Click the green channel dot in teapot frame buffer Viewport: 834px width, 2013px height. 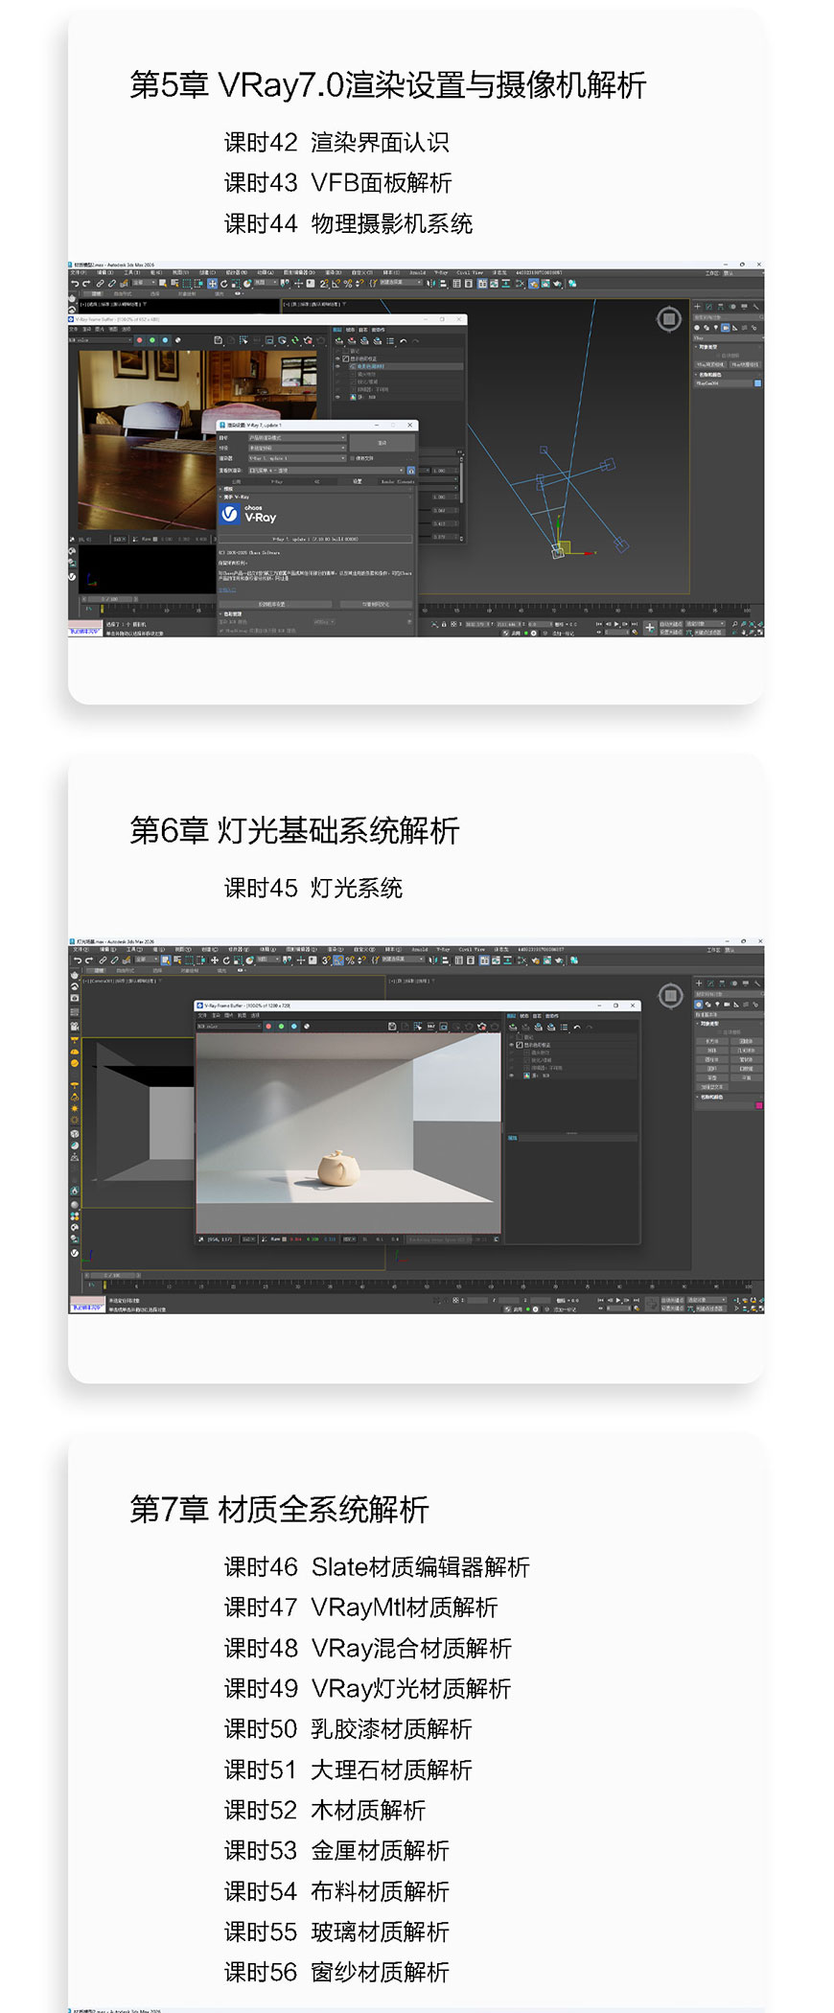click(281, 1027)
